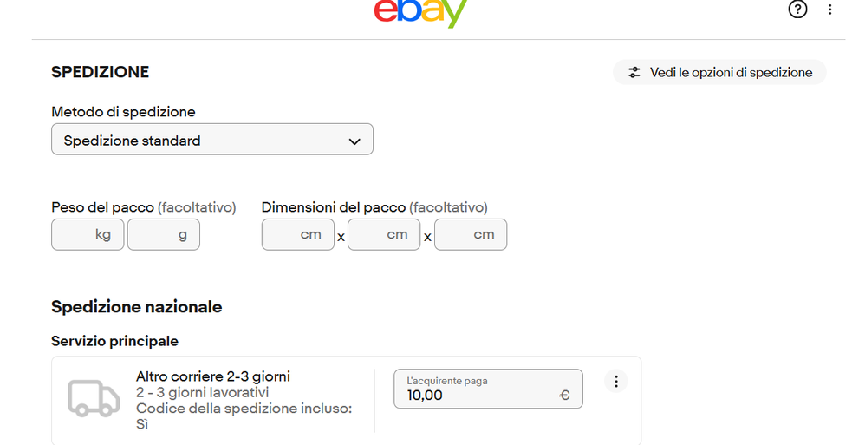Screen dimensions: 865x445
Task: Click the sliders icon beside Vedi le opzioni
Action: [x=634, y=72]
